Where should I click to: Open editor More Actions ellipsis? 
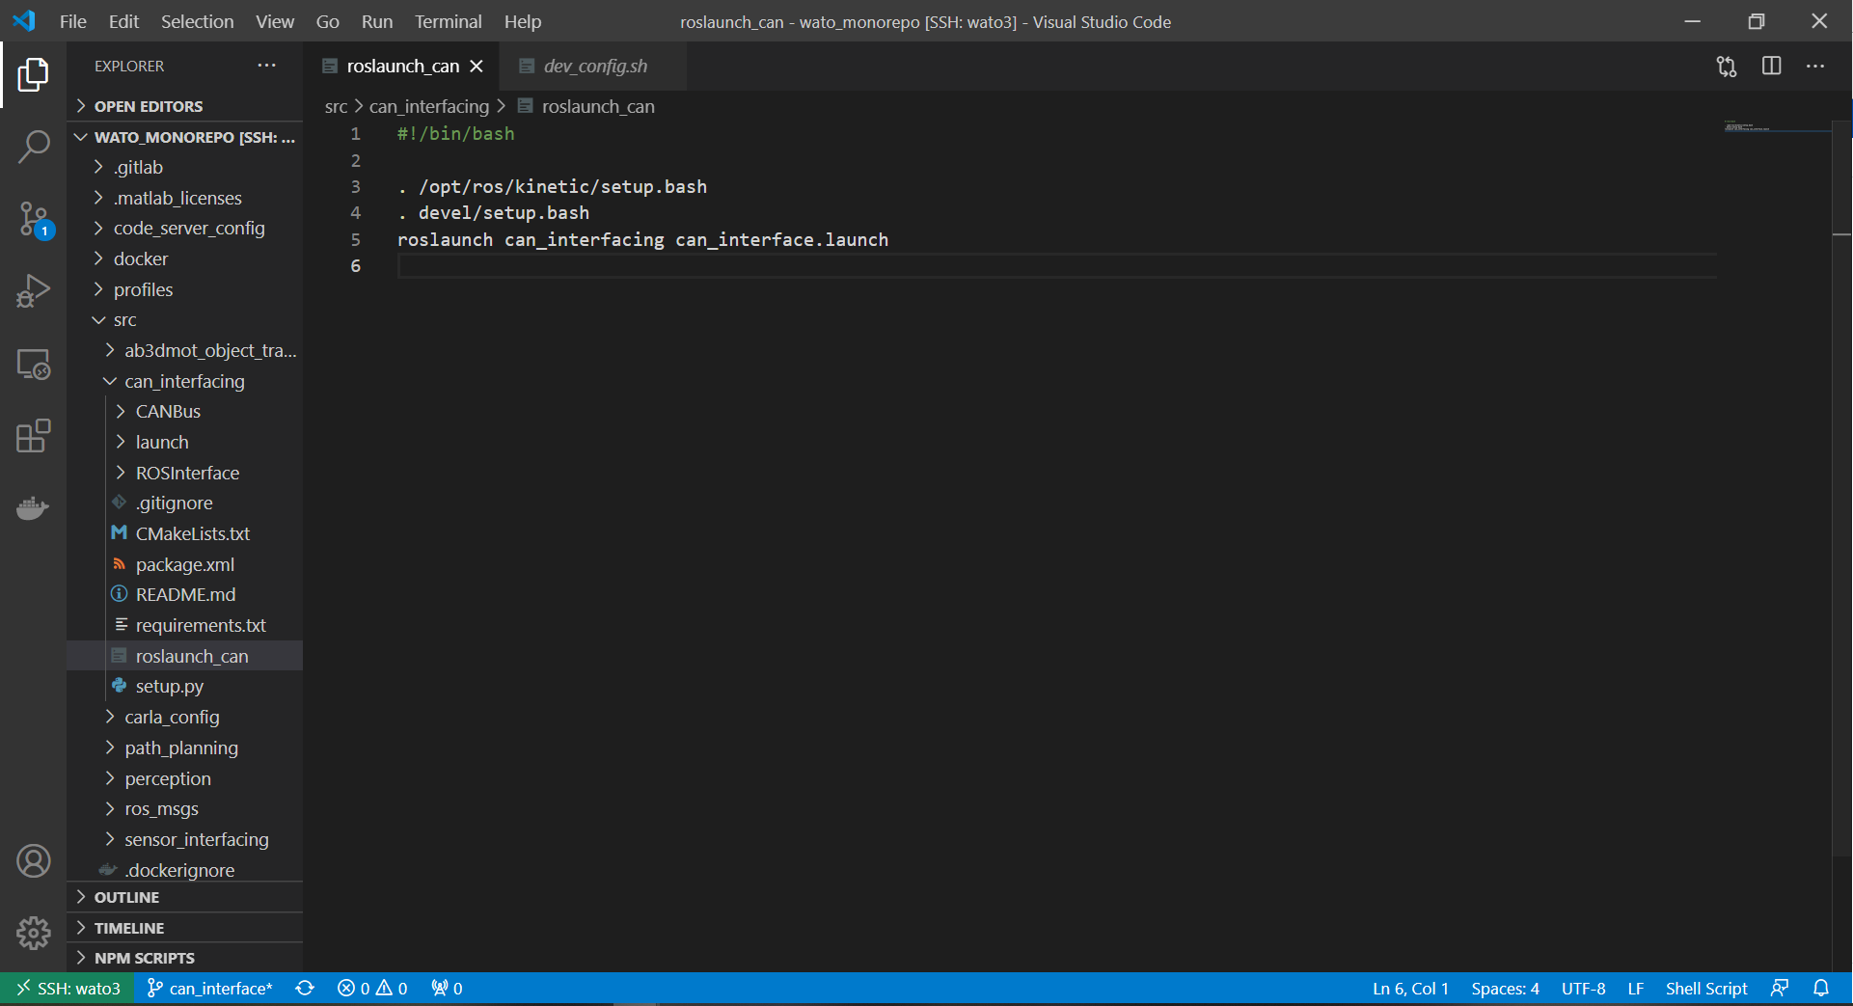(1815, 67)
